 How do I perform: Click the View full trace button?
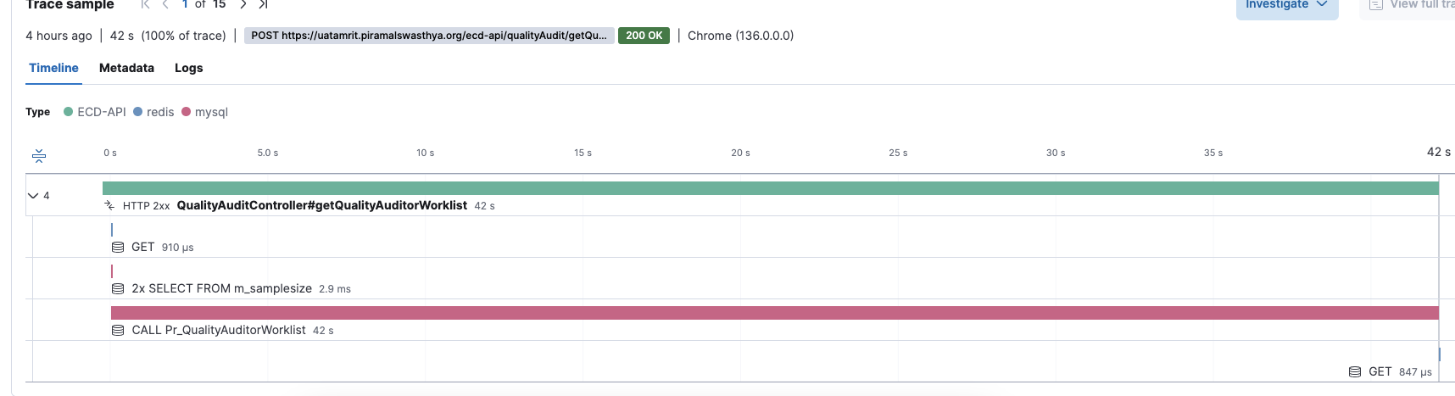1411,6
